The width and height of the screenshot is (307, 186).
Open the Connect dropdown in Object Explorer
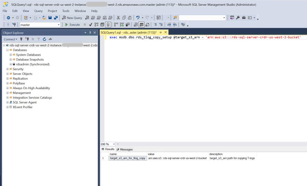(x=10, y=39)
